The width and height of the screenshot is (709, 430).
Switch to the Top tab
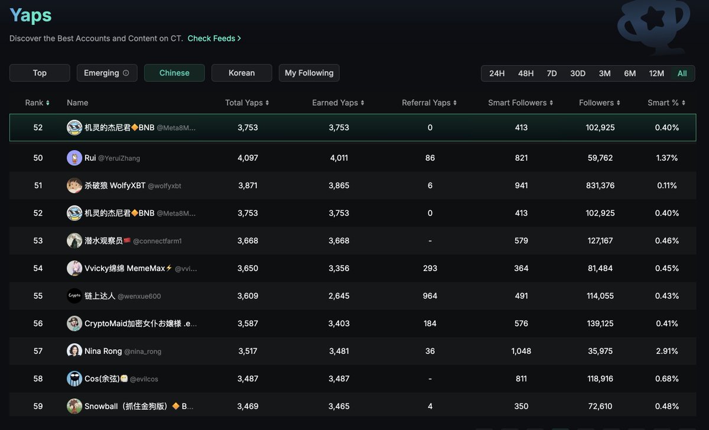pos(40,73)
